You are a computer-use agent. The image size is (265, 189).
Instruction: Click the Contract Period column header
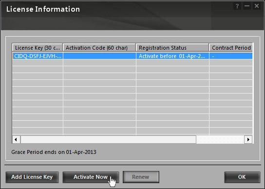pyautogui.click(x=231, y=48)
